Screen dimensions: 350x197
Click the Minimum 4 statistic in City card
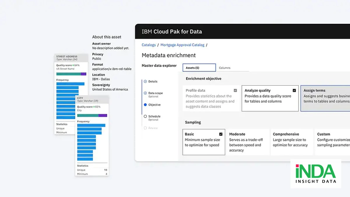coord(92,174)
